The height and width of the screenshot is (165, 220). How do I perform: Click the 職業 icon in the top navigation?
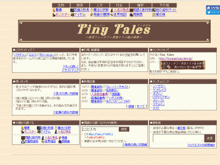(x=54, y=10)
